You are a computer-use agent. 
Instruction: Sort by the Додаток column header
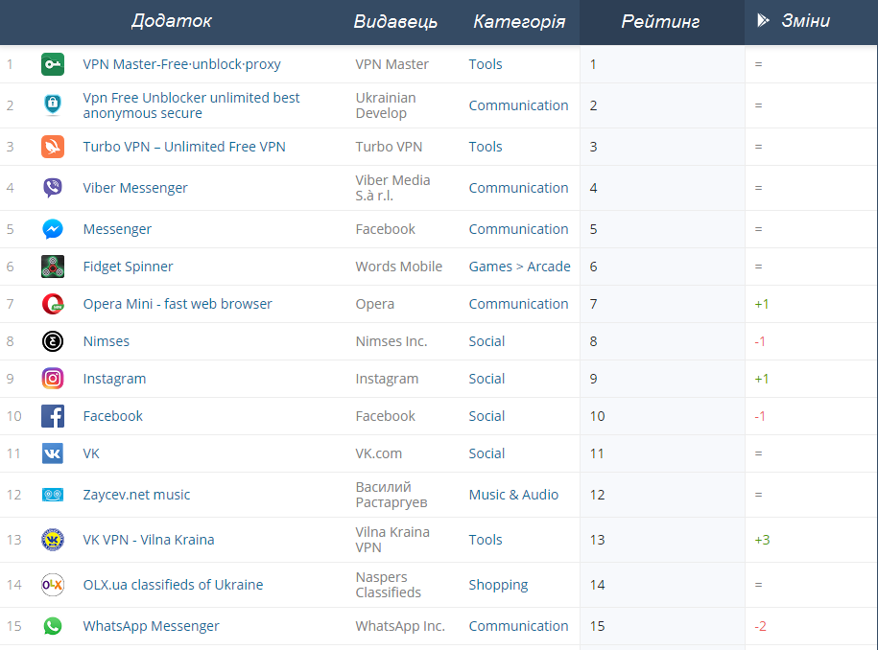click(172, 21)
